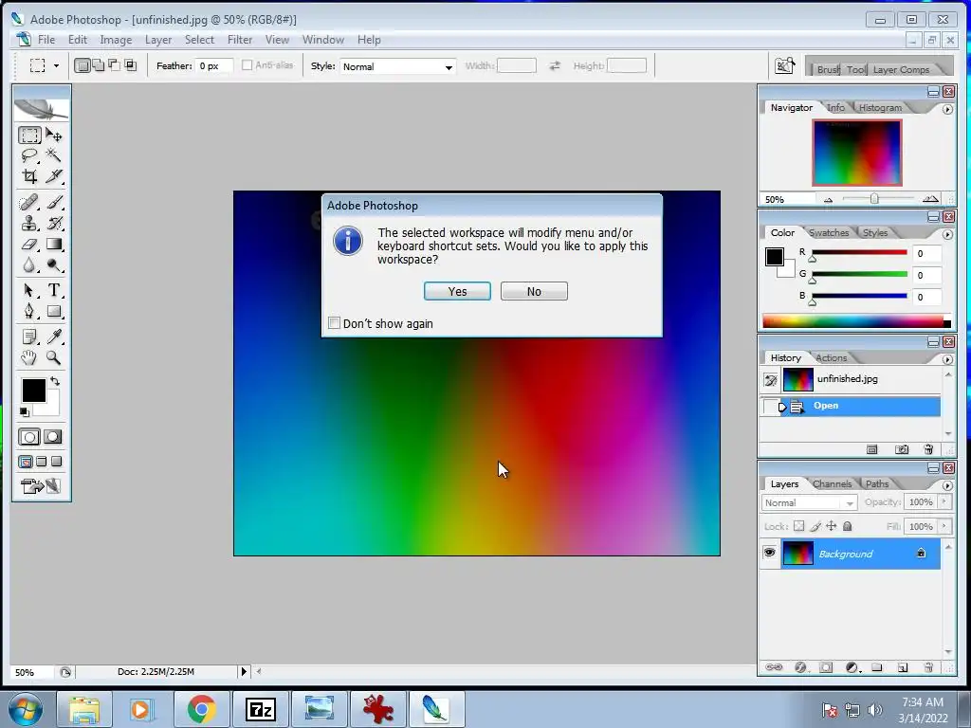This screenshot has height=728, width=971.
Task: Open the Navigator panel options menu arrow
Action: point(947,109)
